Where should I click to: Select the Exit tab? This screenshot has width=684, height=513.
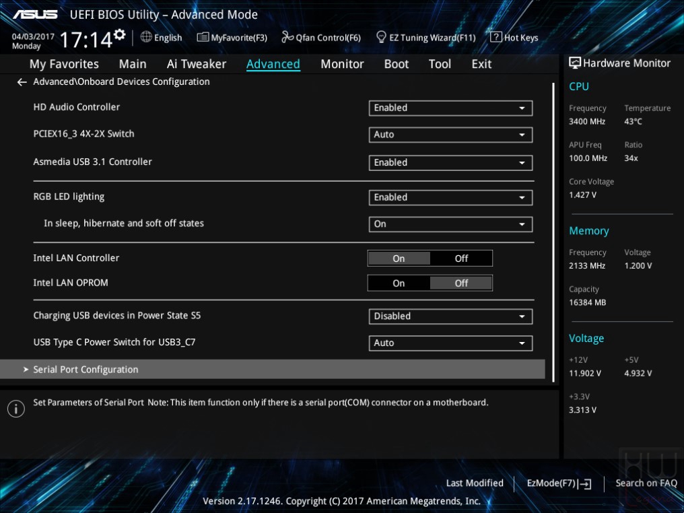point(481,64)
